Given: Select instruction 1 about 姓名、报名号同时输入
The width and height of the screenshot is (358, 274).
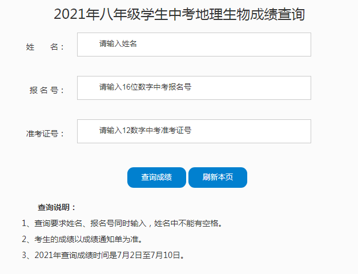Looking at the screenshot, I should (x=121, y=223).
